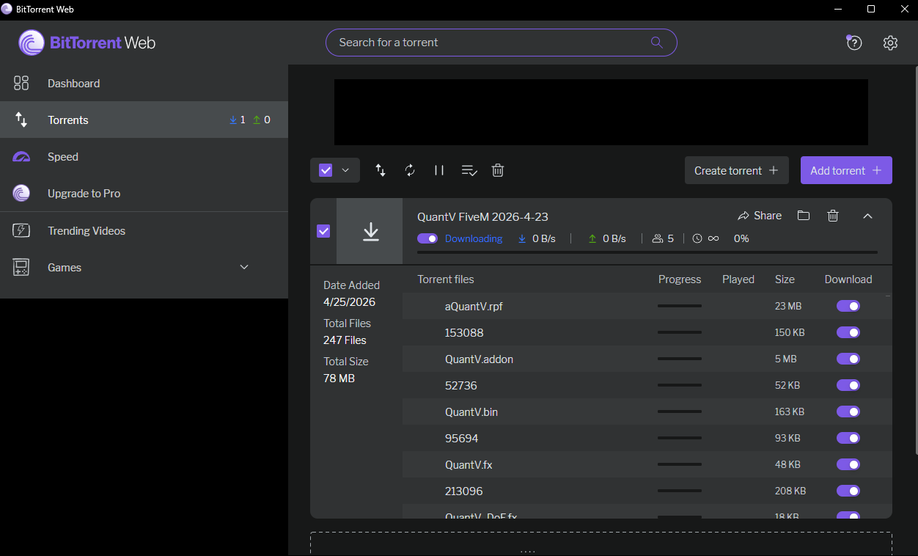Click the Progress column header
The height and width of the screenshot is (556, 918).
click(680, 279)
